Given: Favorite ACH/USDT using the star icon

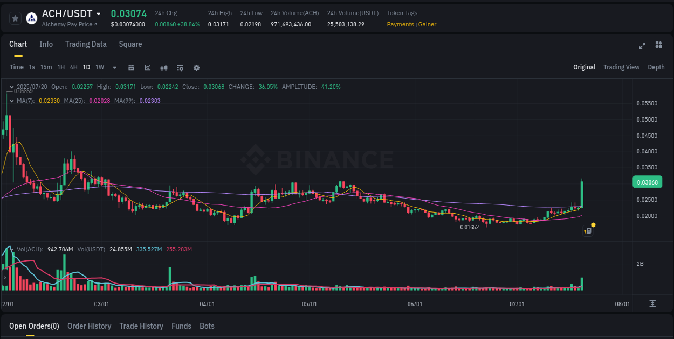Looking at the screenshot, I should [x=15, y=18].
